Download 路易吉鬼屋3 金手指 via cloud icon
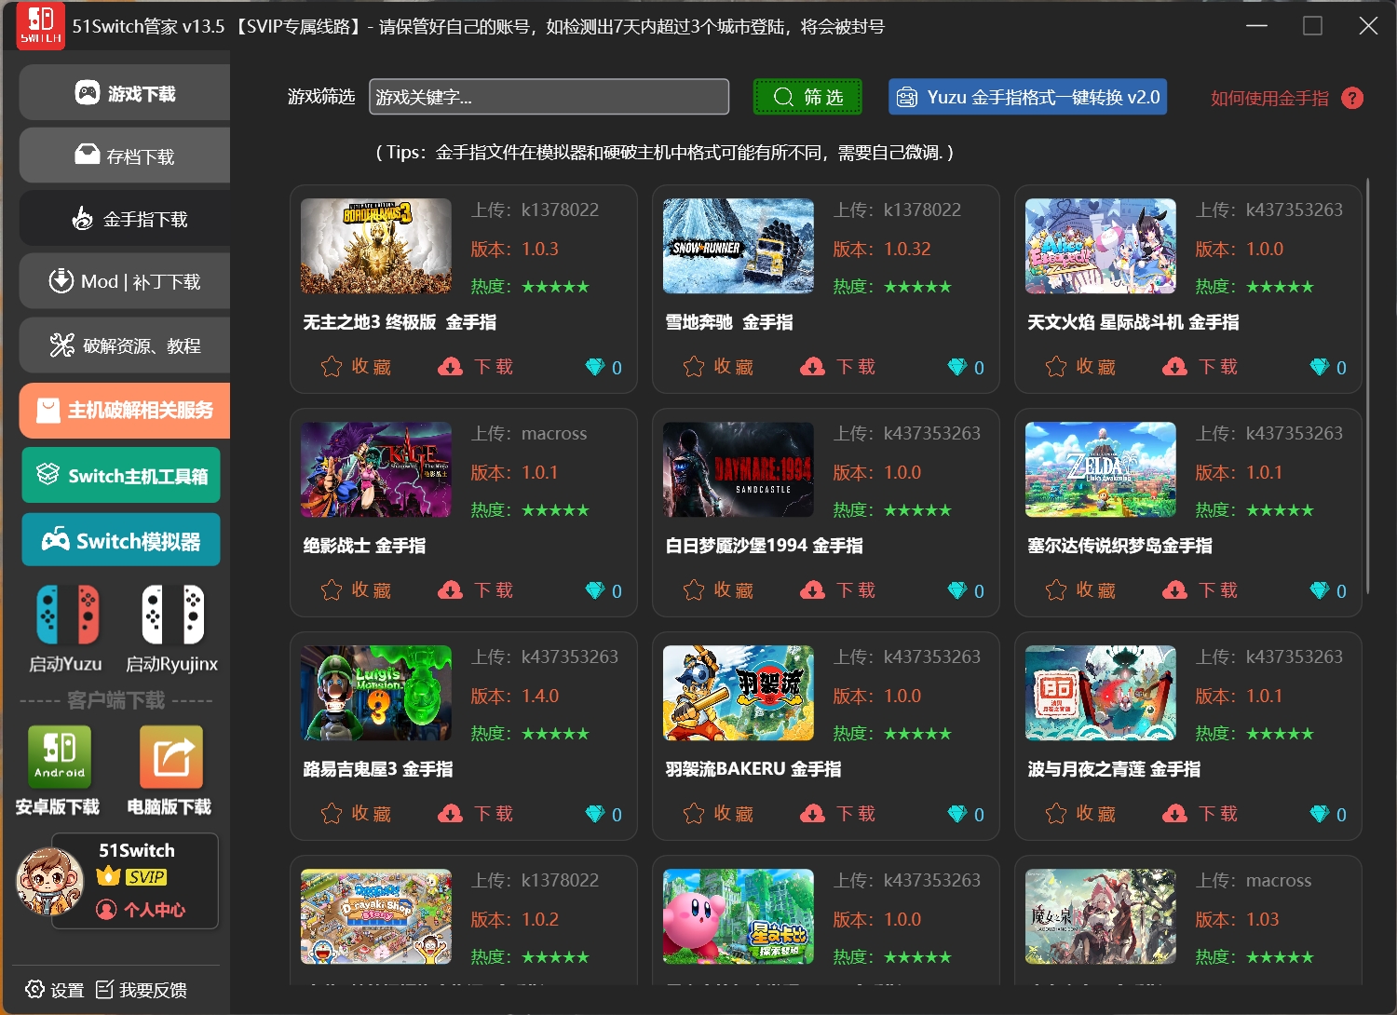This screenshot has width=1397, height=1015. 450,814
